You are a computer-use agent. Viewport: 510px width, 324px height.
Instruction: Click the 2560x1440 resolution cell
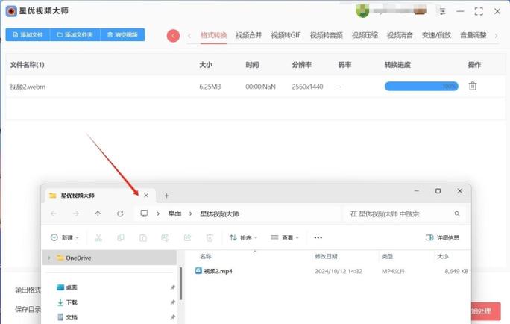pos(307,87)
